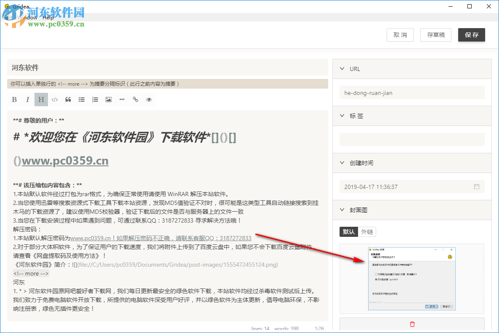499x333 pixels.
Task: Select the 默认 cover image option
Action: tap(349, 232)
